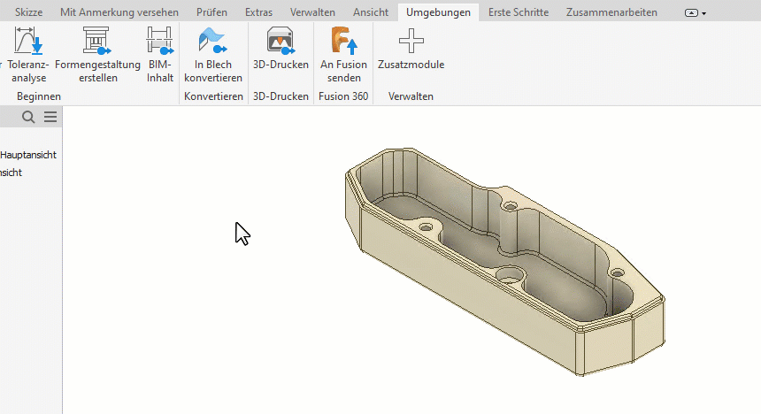Screen dimensions: 761x414
Task: Switch to the Prüfen tab
Action: [x=211, y=12]
